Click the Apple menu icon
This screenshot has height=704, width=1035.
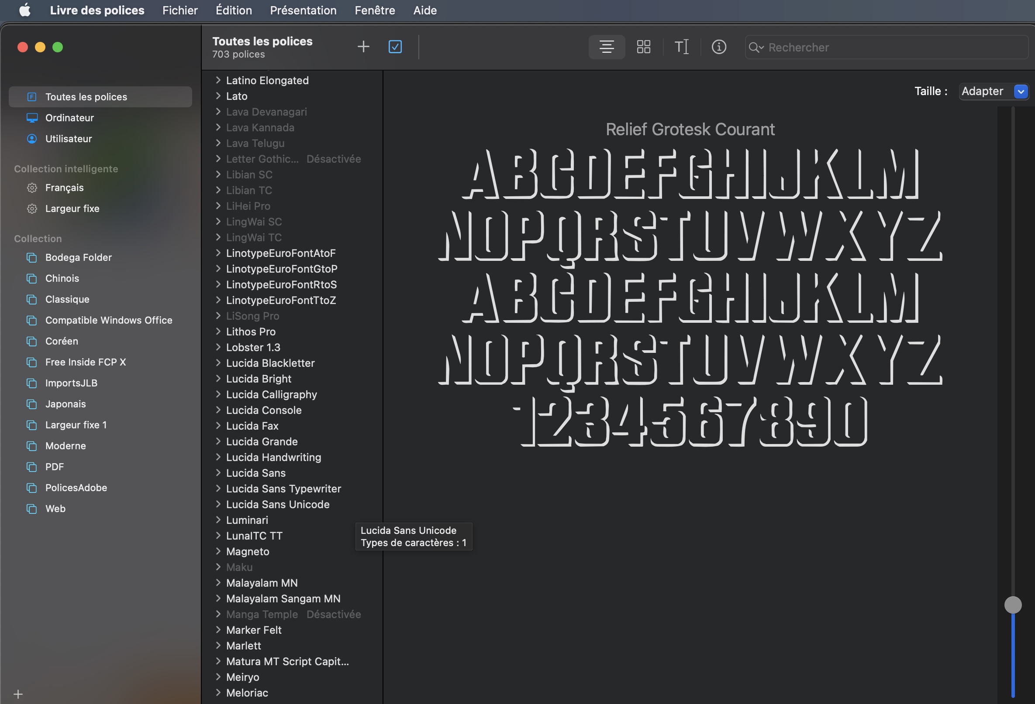point(25,10)
